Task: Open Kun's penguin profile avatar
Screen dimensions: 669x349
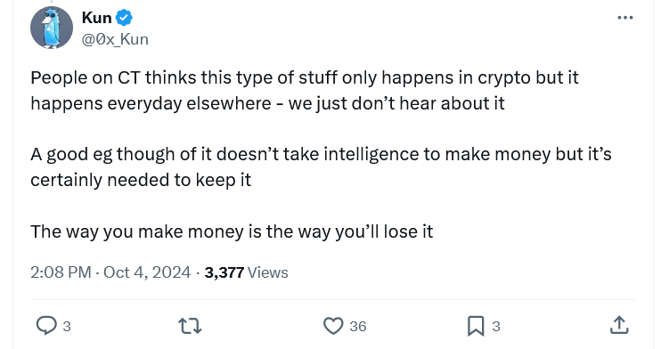Action: coord(51,28)
